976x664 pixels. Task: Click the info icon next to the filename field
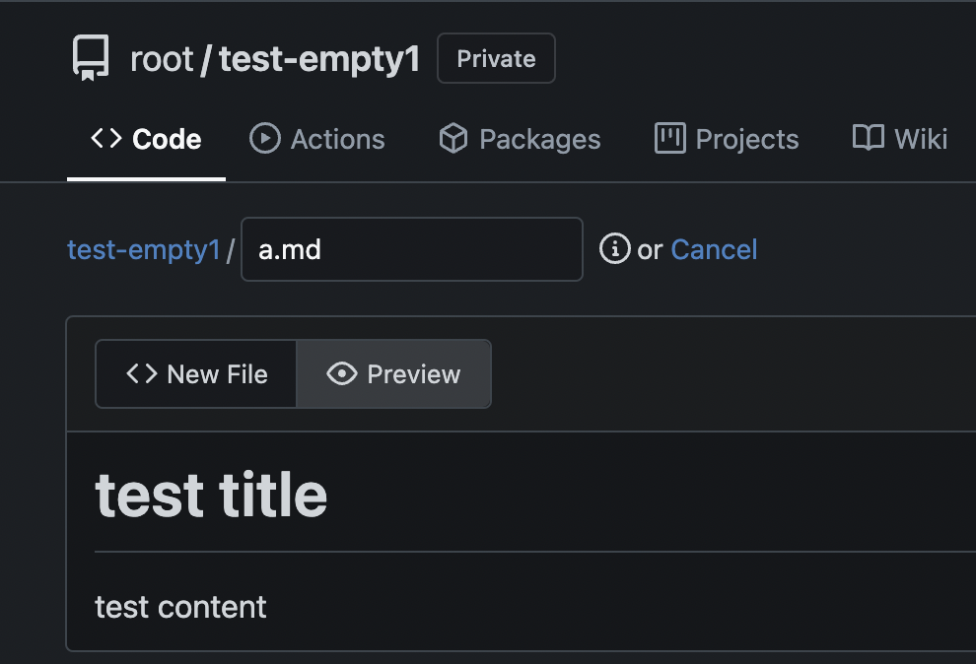[614, 249]
